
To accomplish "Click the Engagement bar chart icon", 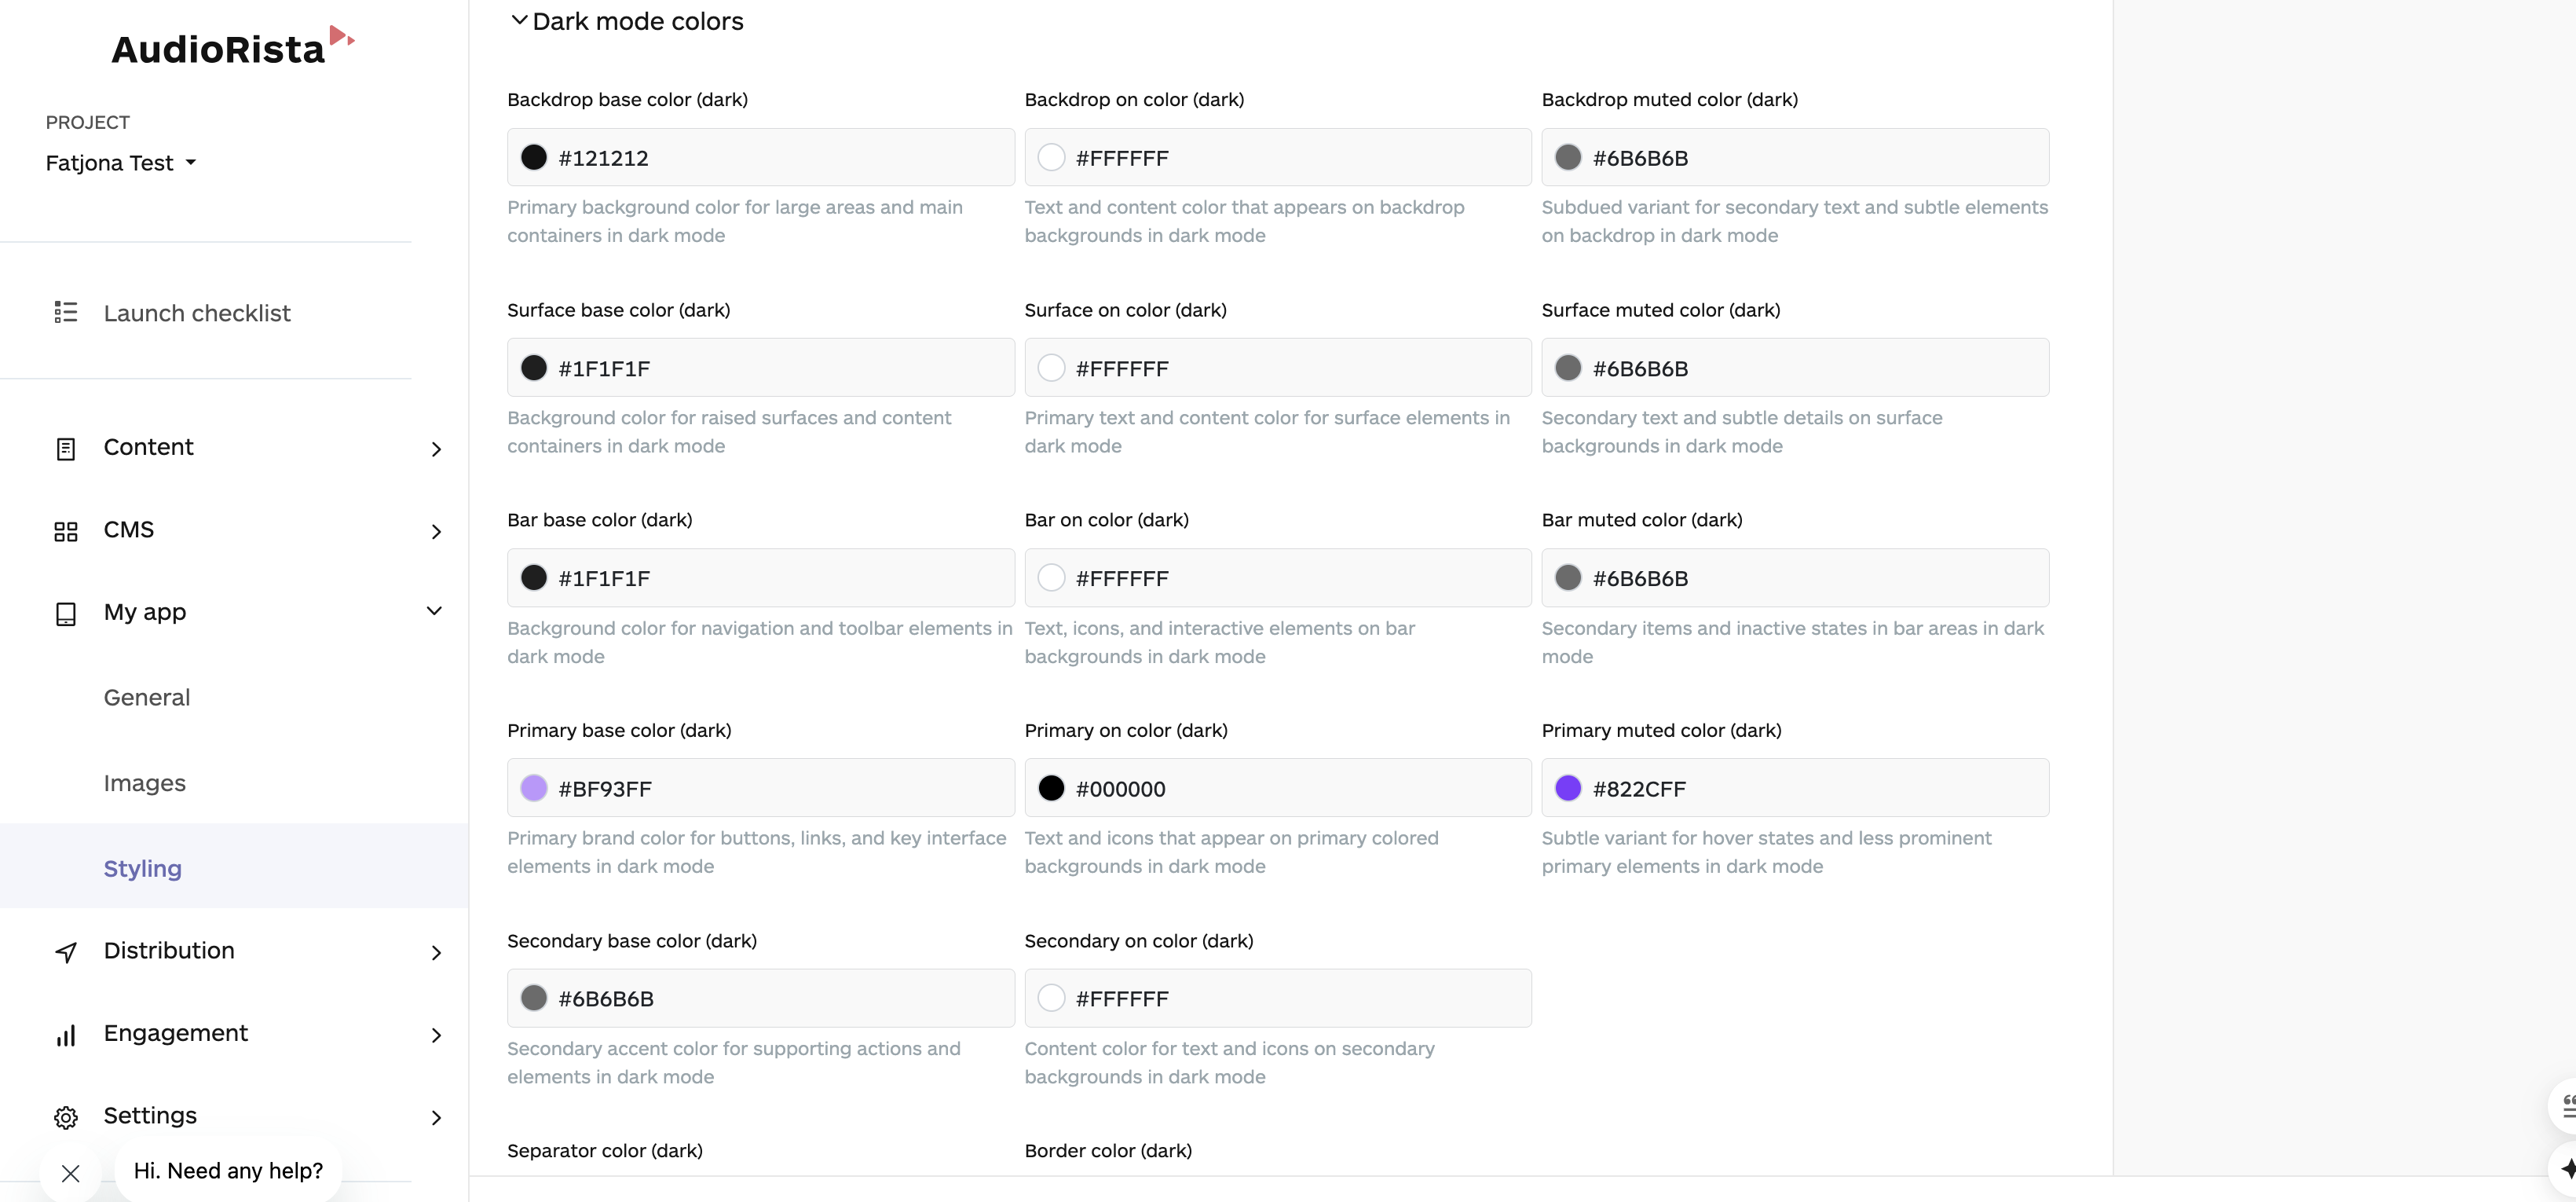I will [66, 1035].
